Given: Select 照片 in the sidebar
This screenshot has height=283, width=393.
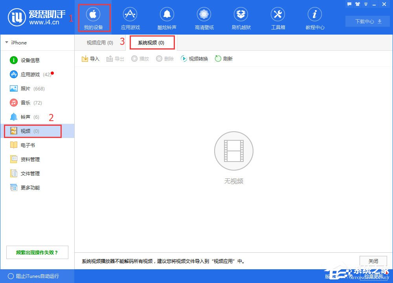Looking at the screenshot, I should (x=26, y=88).
